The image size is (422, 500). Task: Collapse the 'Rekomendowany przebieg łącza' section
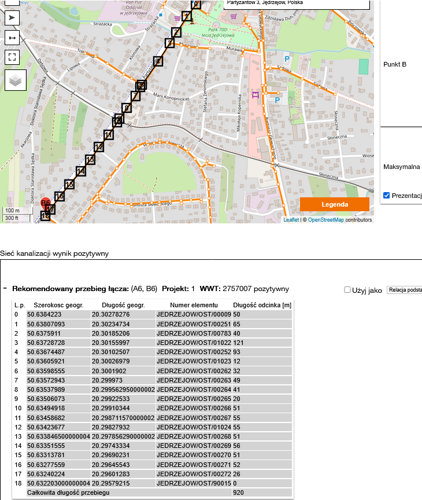[5, 288]
